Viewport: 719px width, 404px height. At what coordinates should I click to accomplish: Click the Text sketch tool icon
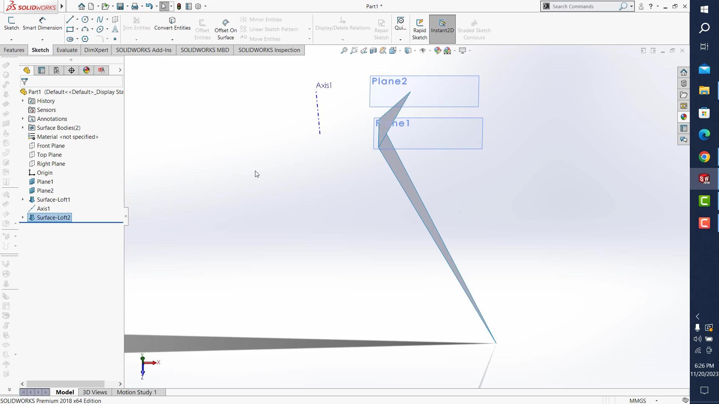[115, 29]
